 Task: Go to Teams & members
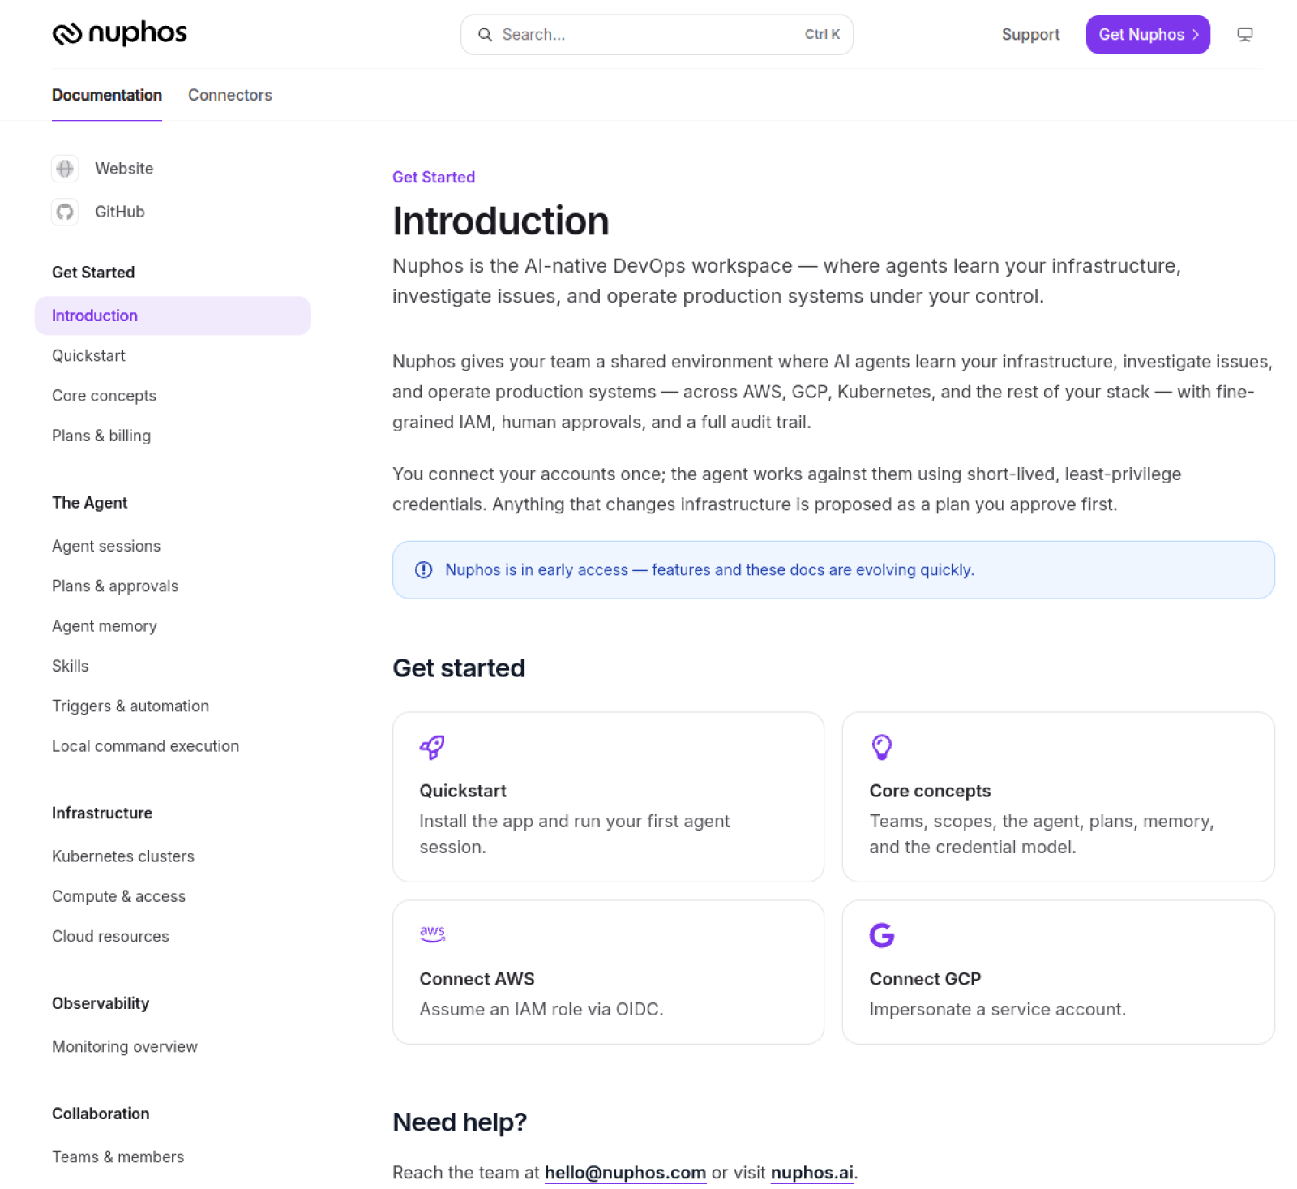point(118,1157)
